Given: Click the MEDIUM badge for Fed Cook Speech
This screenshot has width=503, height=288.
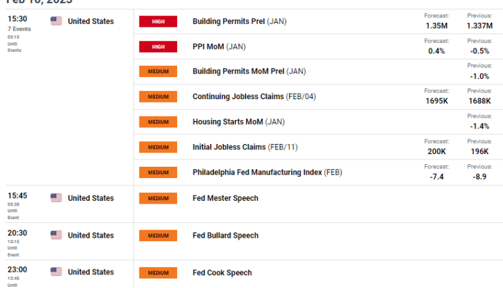Looking at the screenshot, I should tap(158, 273).
